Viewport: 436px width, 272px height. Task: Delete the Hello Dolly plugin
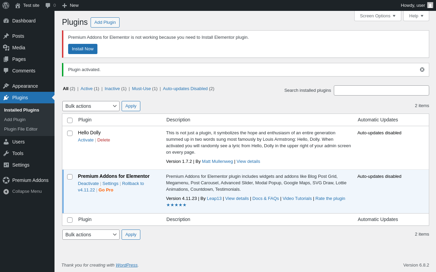[x=104, y=140]
